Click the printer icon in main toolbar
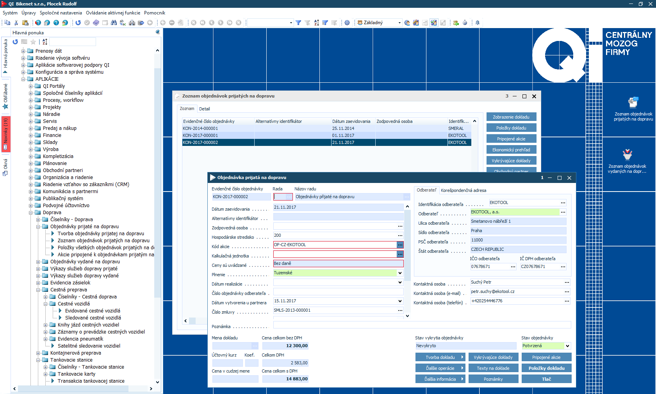The image size is (656, 394). 132,23
